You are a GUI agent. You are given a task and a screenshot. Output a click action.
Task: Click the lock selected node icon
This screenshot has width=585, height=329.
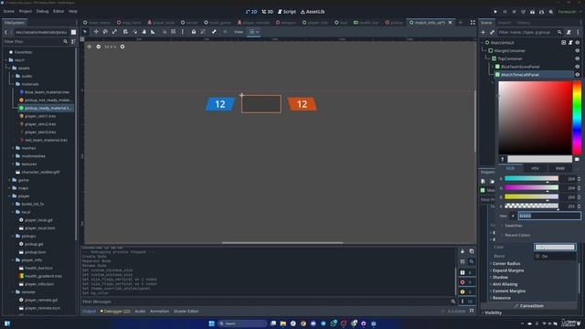(x=194, y=32)
